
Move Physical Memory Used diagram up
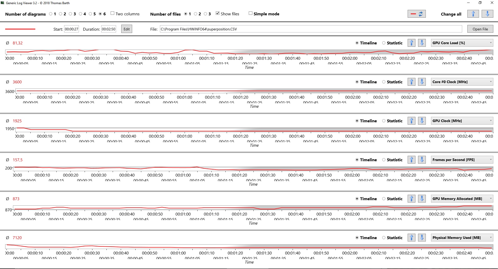412,238
